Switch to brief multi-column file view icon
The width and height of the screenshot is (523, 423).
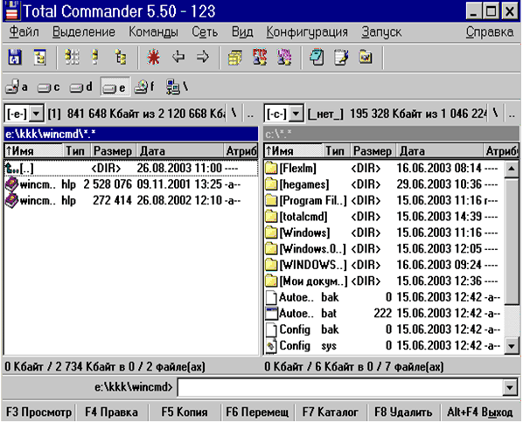click(72, 58)
